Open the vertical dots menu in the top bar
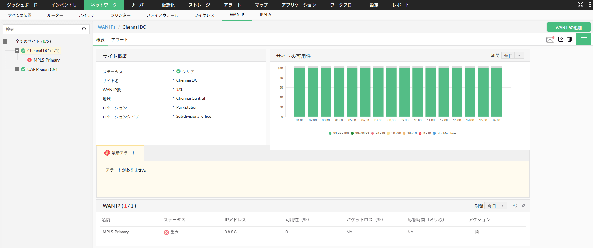593x248 pixels. (590, 5)
